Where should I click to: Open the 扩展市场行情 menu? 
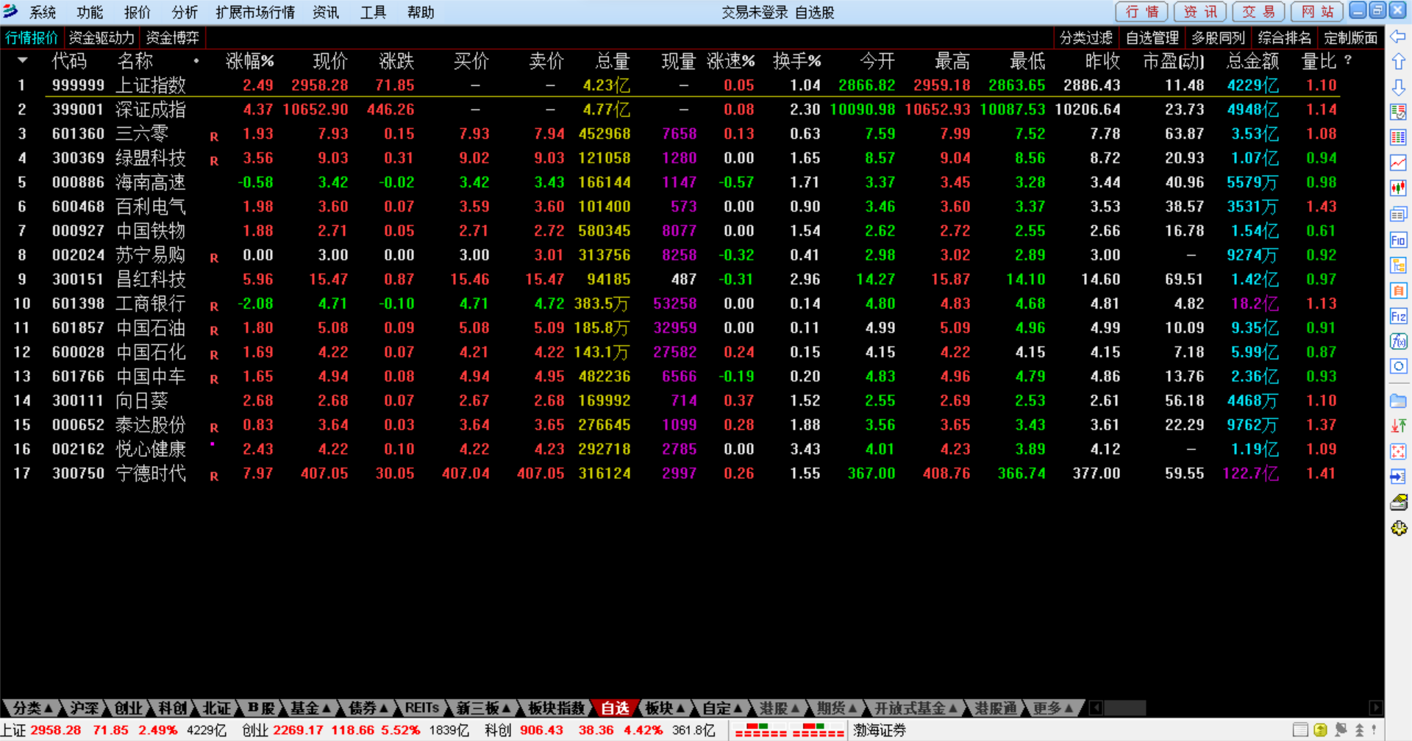click(x=255, y=12)
